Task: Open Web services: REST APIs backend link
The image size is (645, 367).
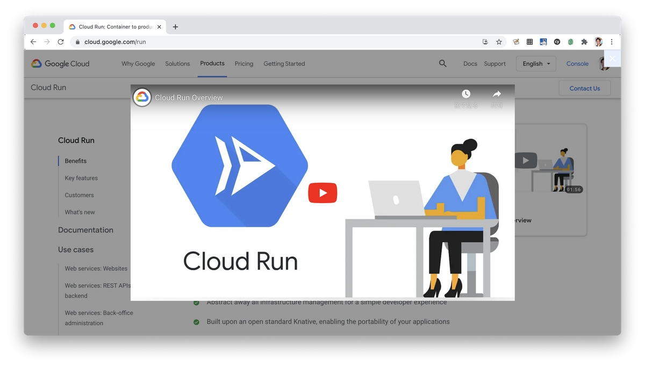Action: [97, 291]
